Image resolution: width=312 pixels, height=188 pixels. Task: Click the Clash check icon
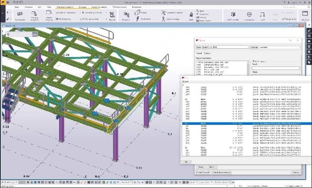click(138, 19)
